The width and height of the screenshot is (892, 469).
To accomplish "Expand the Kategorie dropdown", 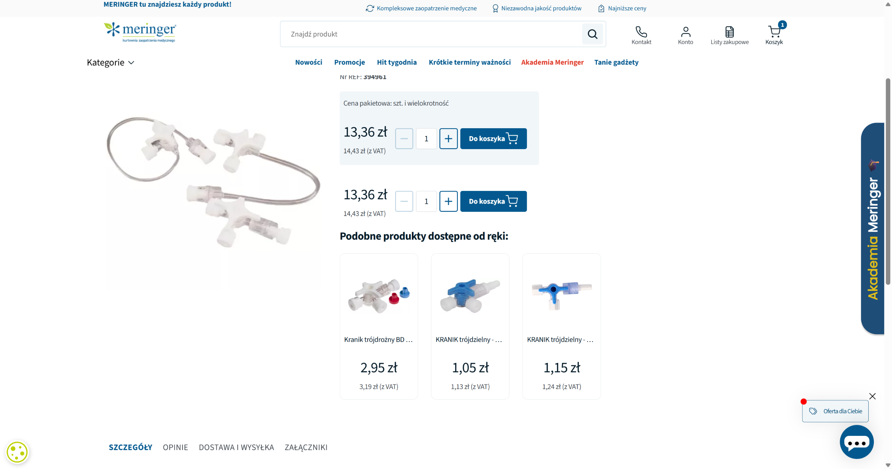I will click(110, 62).
